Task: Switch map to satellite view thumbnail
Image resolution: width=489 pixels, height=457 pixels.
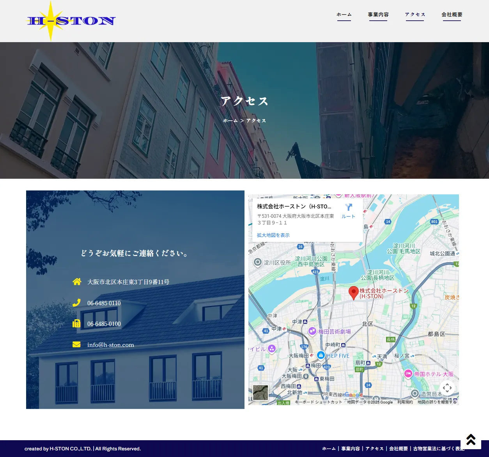Action: click(260, 393)
